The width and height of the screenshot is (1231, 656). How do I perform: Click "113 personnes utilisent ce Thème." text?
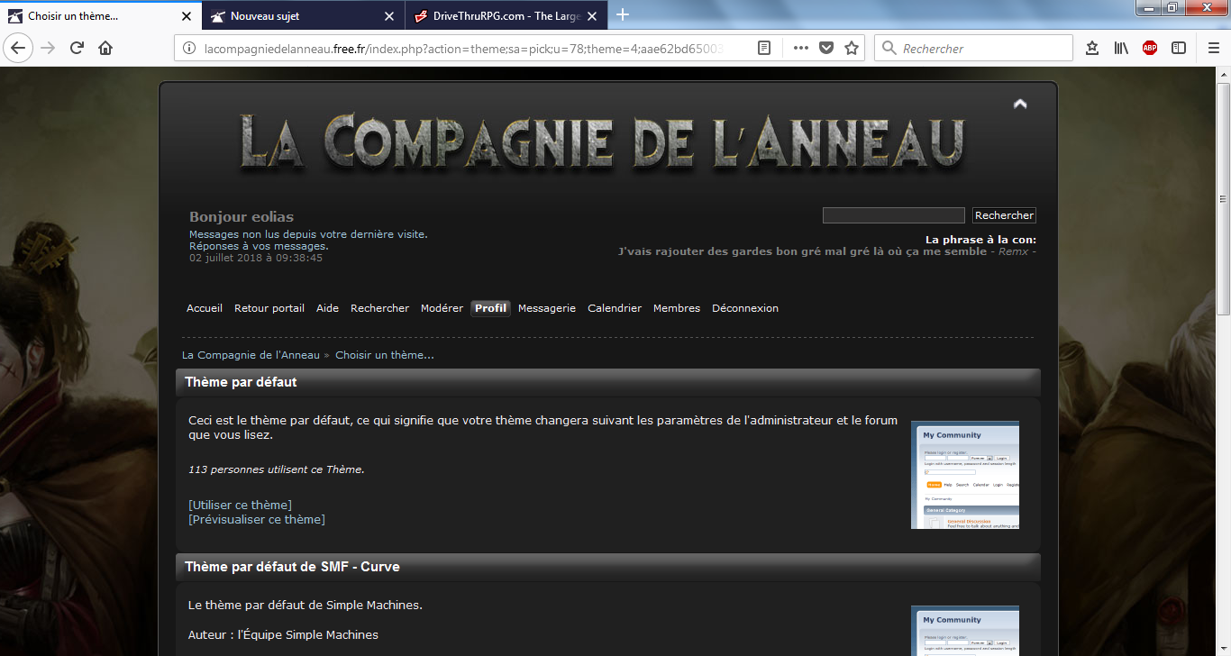point(277,469)
